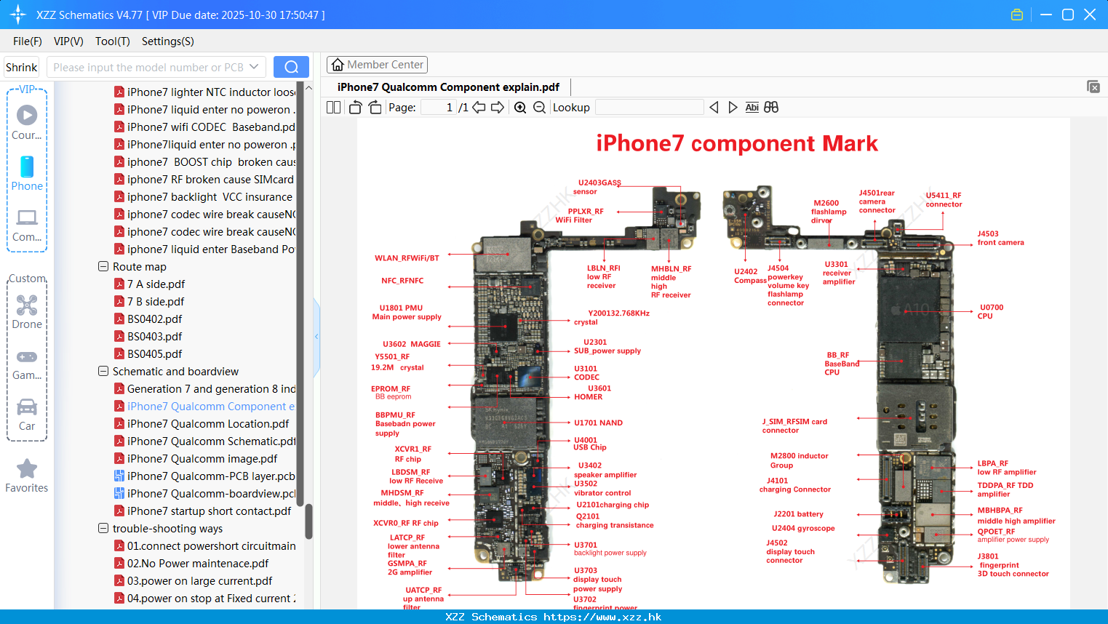Screen dimensions: 1108x624
Task: Open Generation 7 and generation 8 file
Action: pos(204,388)
